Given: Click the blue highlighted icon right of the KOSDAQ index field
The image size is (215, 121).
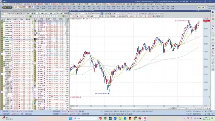Looking at the screenshot, I should (101, 13).
